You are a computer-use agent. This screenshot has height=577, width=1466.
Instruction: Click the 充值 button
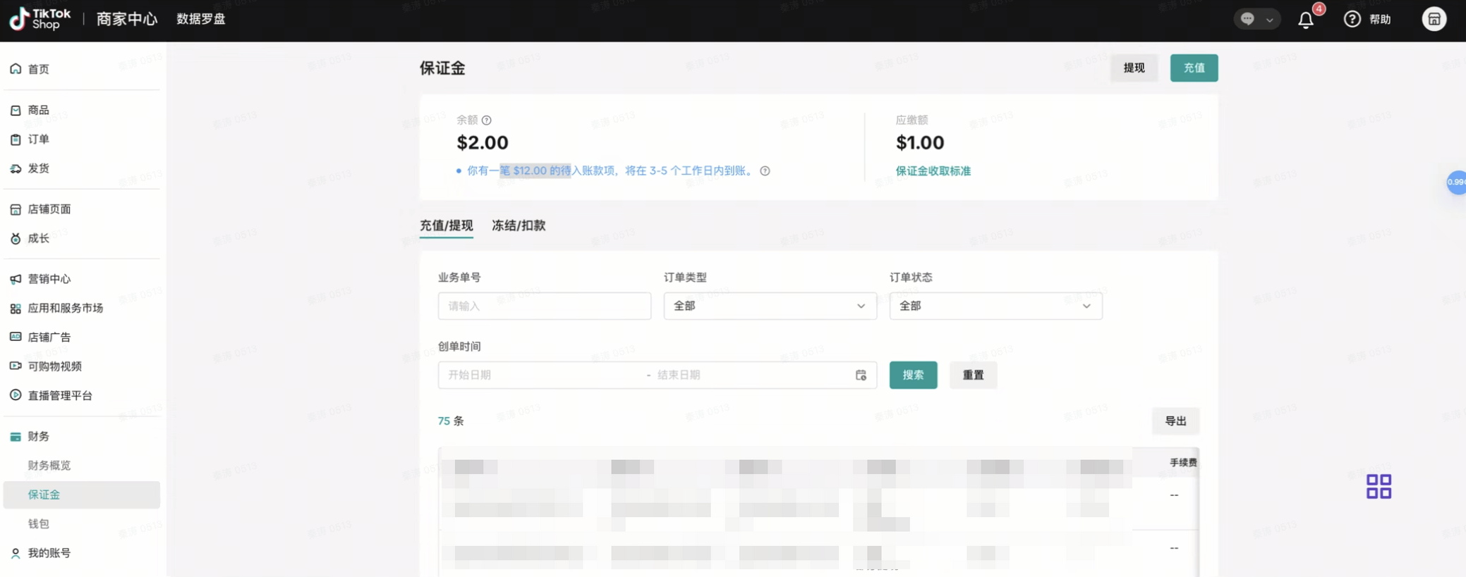[1194, 68]
